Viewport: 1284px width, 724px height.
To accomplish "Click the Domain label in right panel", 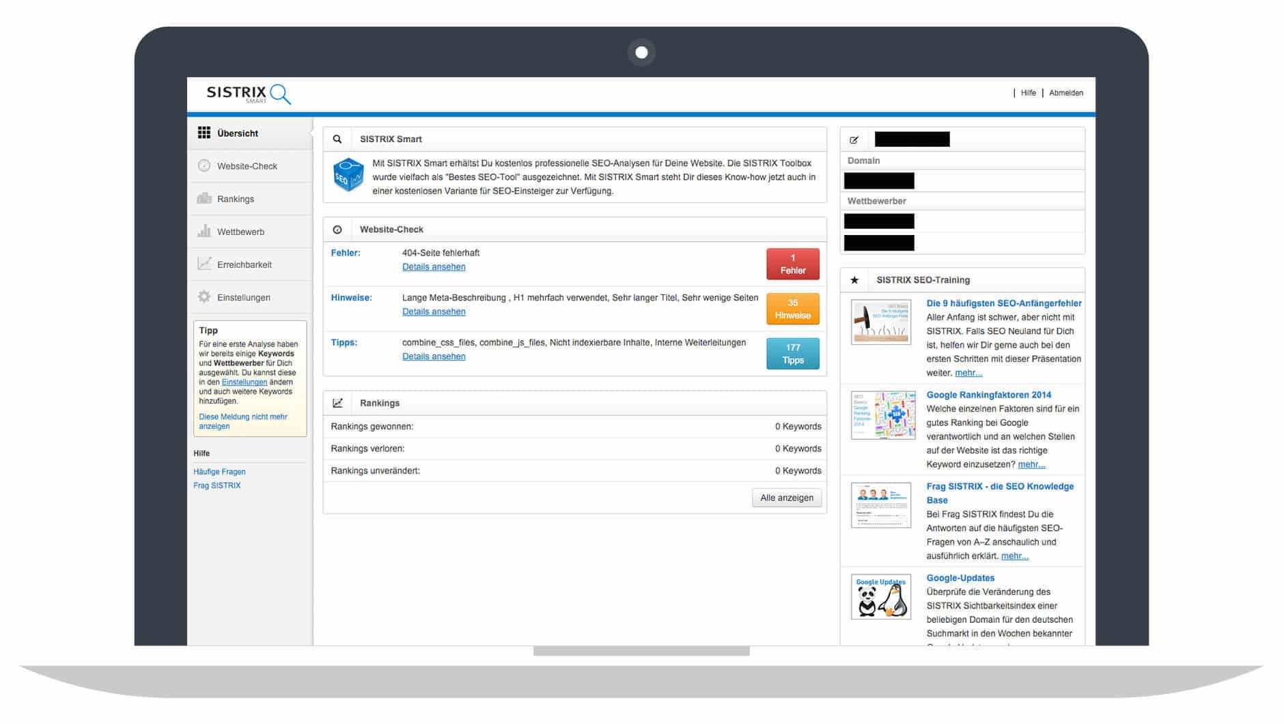I will (863, 161).
